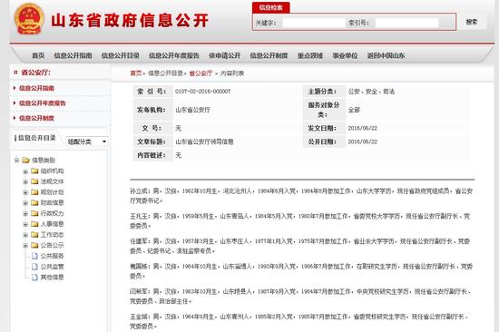Image resolution: width=499 pixels, height=332 pixels.
Task: Expand the 行政权力 tree node
Action: pos(25,214)
